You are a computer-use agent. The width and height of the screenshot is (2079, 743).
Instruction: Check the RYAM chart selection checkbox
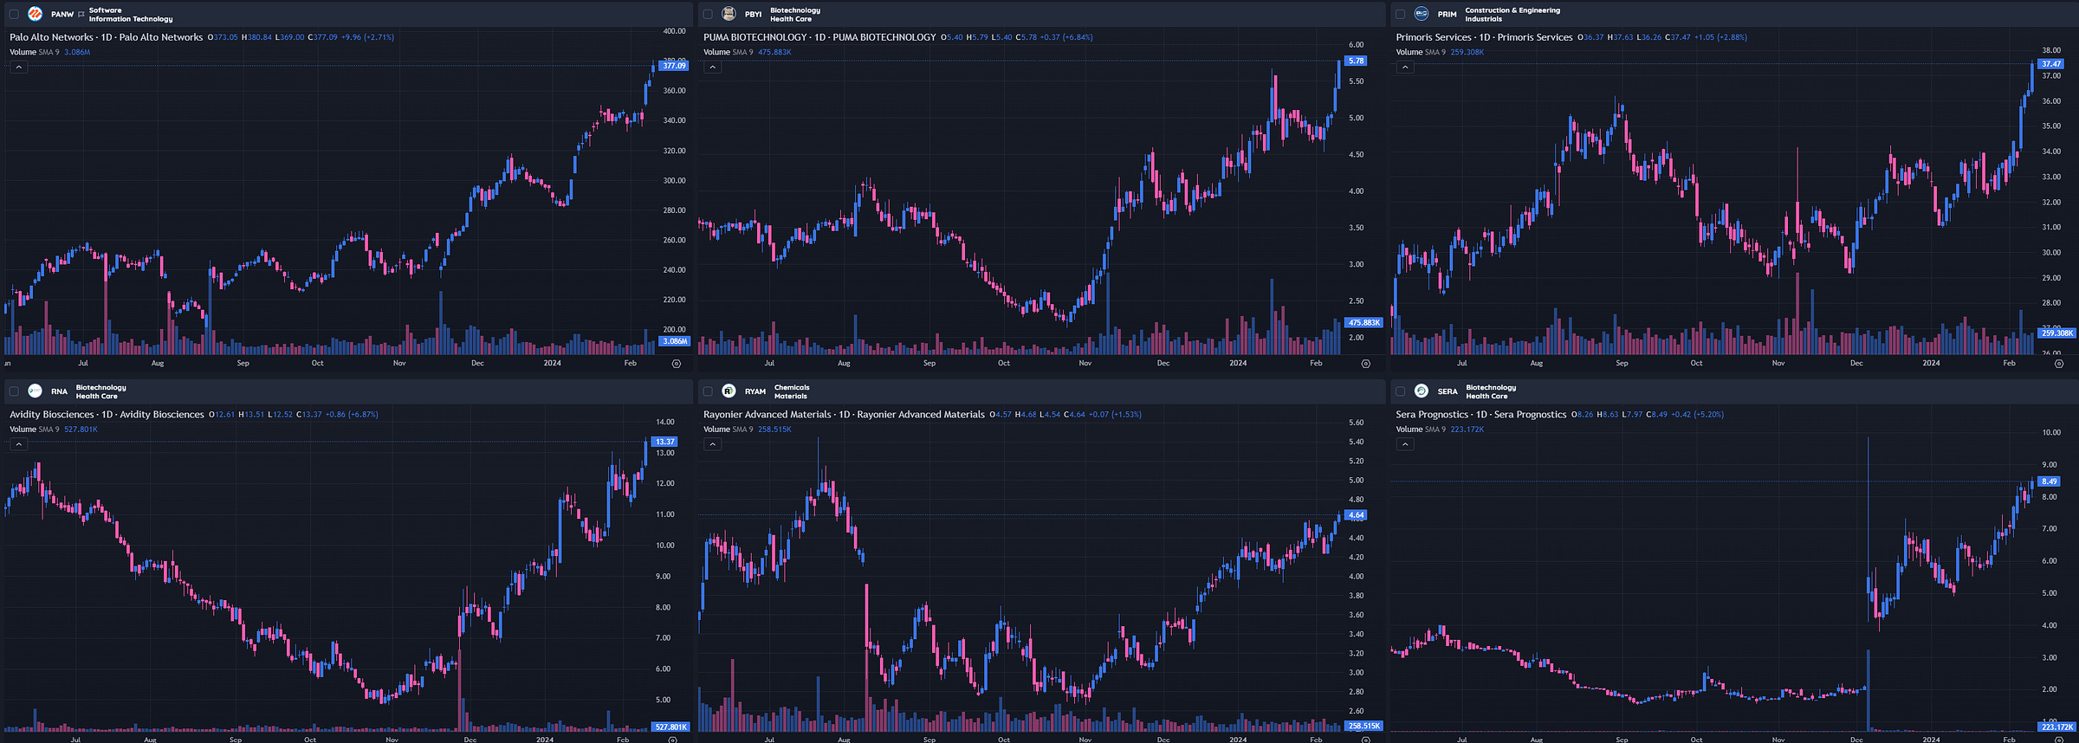(708, 391)
